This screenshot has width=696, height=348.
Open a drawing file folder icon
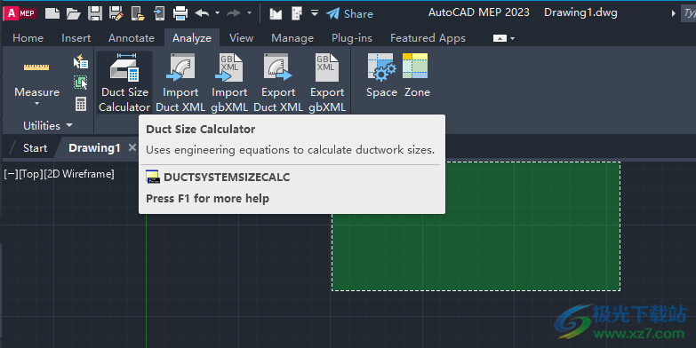[73, 13]
